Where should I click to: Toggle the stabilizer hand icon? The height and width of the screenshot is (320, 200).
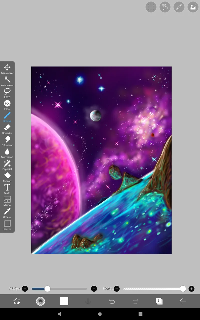[165, 7]
